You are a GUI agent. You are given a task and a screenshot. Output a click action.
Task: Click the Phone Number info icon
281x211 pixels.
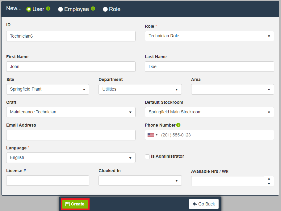178,125
